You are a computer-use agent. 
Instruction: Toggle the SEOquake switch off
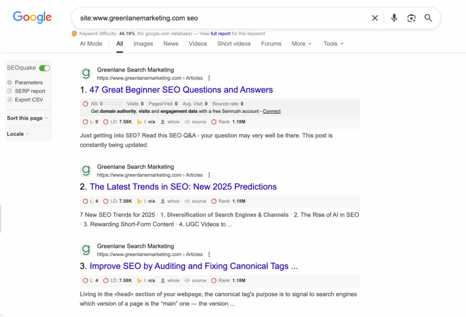point(44,68)
